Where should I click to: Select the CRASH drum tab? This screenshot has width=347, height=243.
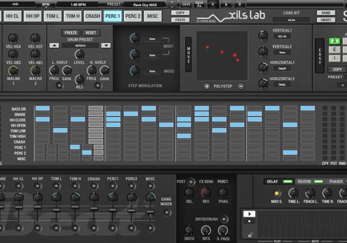(93, 16)
